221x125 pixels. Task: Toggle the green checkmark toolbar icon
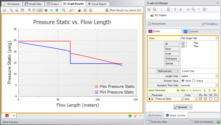(40, 10)
